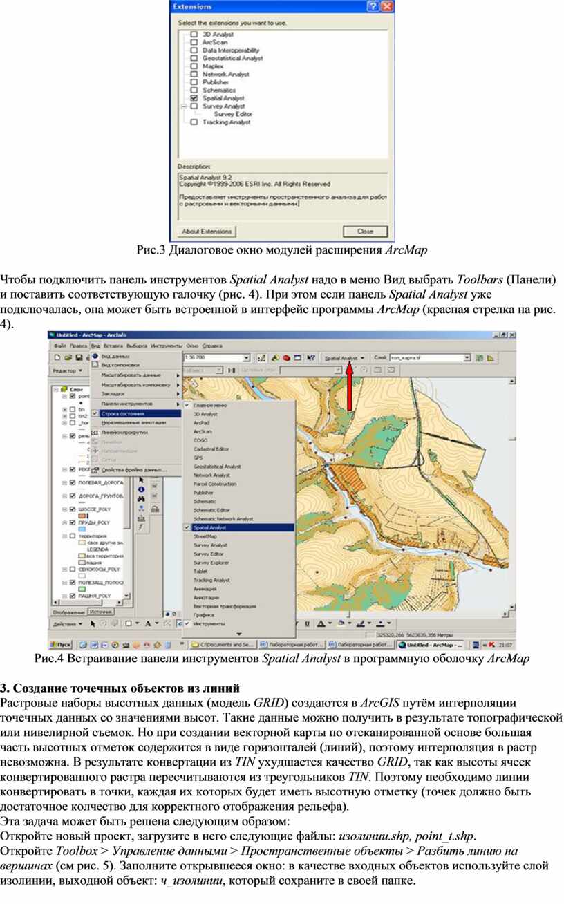Open the map scale dropdown 1:36 700
This screenshot has width=564, height=904.
[246, 358]
